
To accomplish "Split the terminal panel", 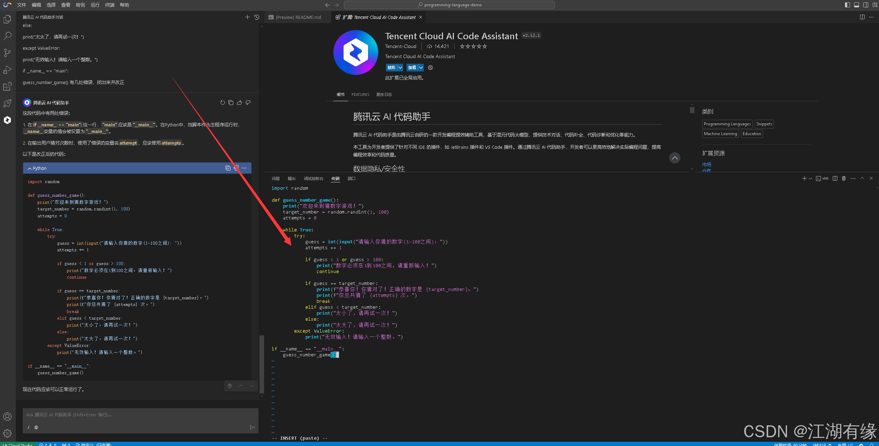I will click(x=835, y=179).
